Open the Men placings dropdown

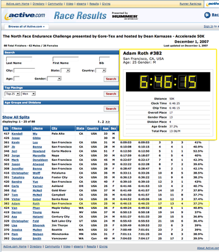(29, 94)
